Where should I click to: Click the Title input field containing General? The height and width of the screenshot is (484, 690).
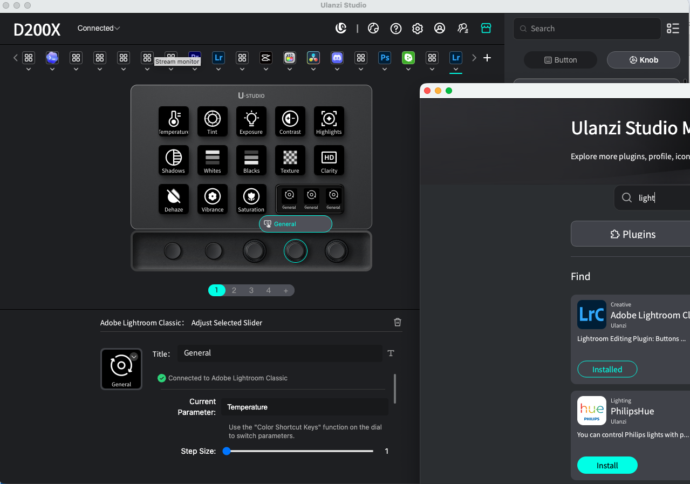[x=280, y=353]
